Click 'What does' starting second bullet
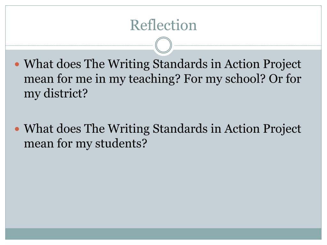 (x=52, y=129)
